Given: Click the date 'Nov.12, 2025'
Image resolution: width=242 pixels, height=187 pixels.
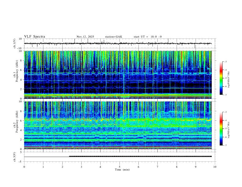Looking at the screenshot, I should pos(85,37).
